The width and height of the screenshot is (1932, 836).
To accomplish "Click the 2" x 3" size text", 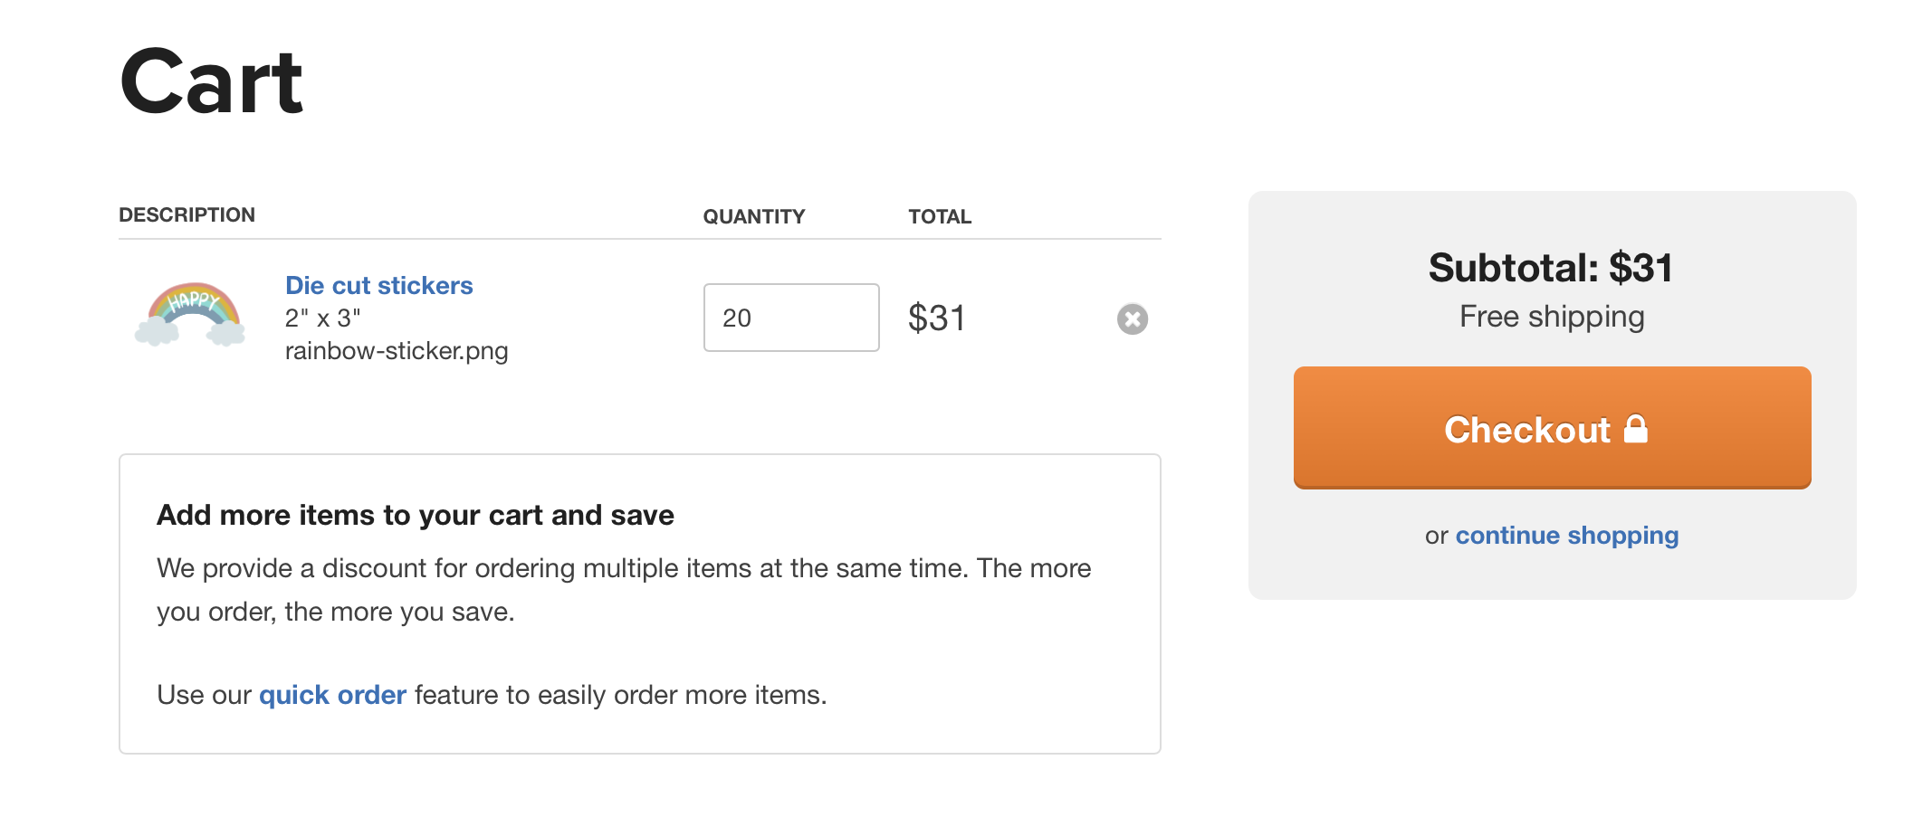I will tap(322, 318).
